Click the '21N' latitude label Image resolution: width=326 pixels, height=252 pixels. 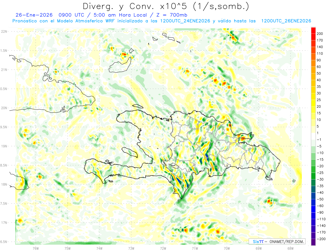point(4,70)
